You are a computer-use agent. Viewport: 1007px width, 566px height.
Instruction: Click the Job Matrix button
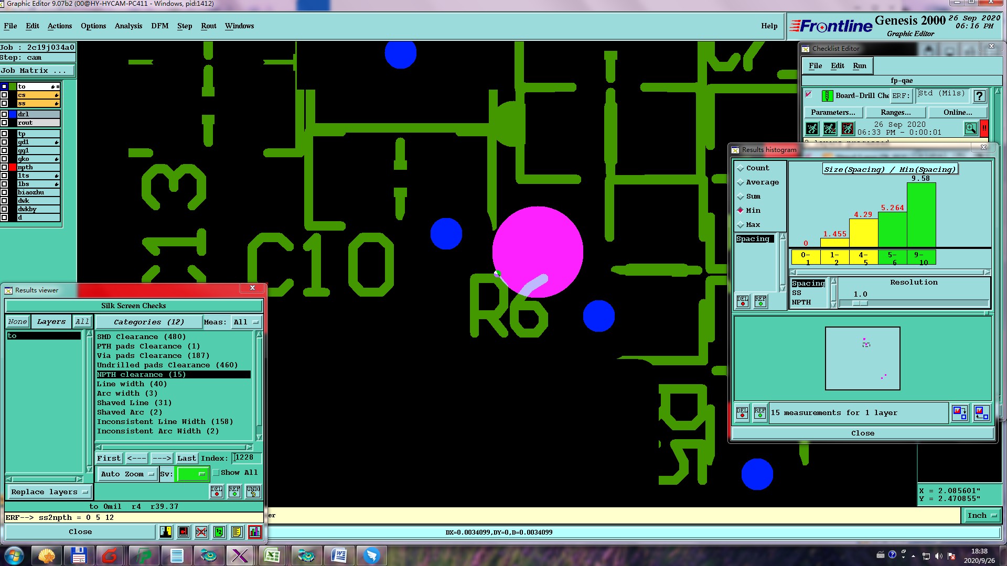tap(38, 70)
